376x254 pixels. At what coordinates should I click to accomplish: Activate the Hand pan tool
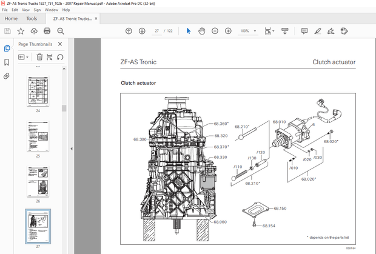click(x=202, y=31)
